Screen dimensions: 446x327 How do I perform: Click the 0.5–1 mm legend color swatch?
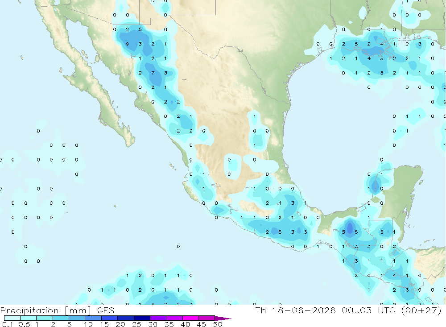tap(29, 318)
